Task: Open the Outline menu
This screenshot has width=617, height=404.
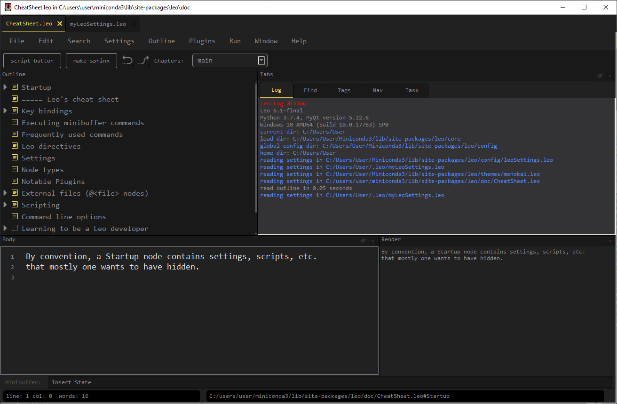Action: (162, 41)
